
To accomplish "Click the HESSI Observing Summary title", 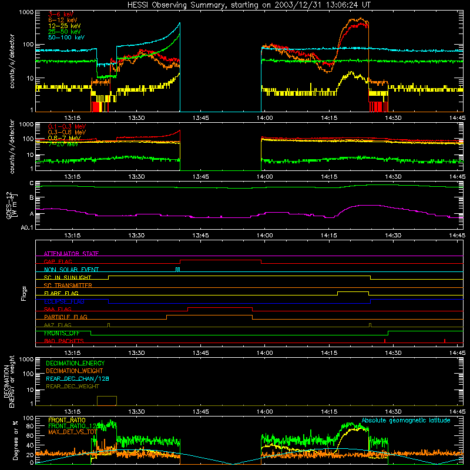I will pyautogui.click(x=249, y=5).
